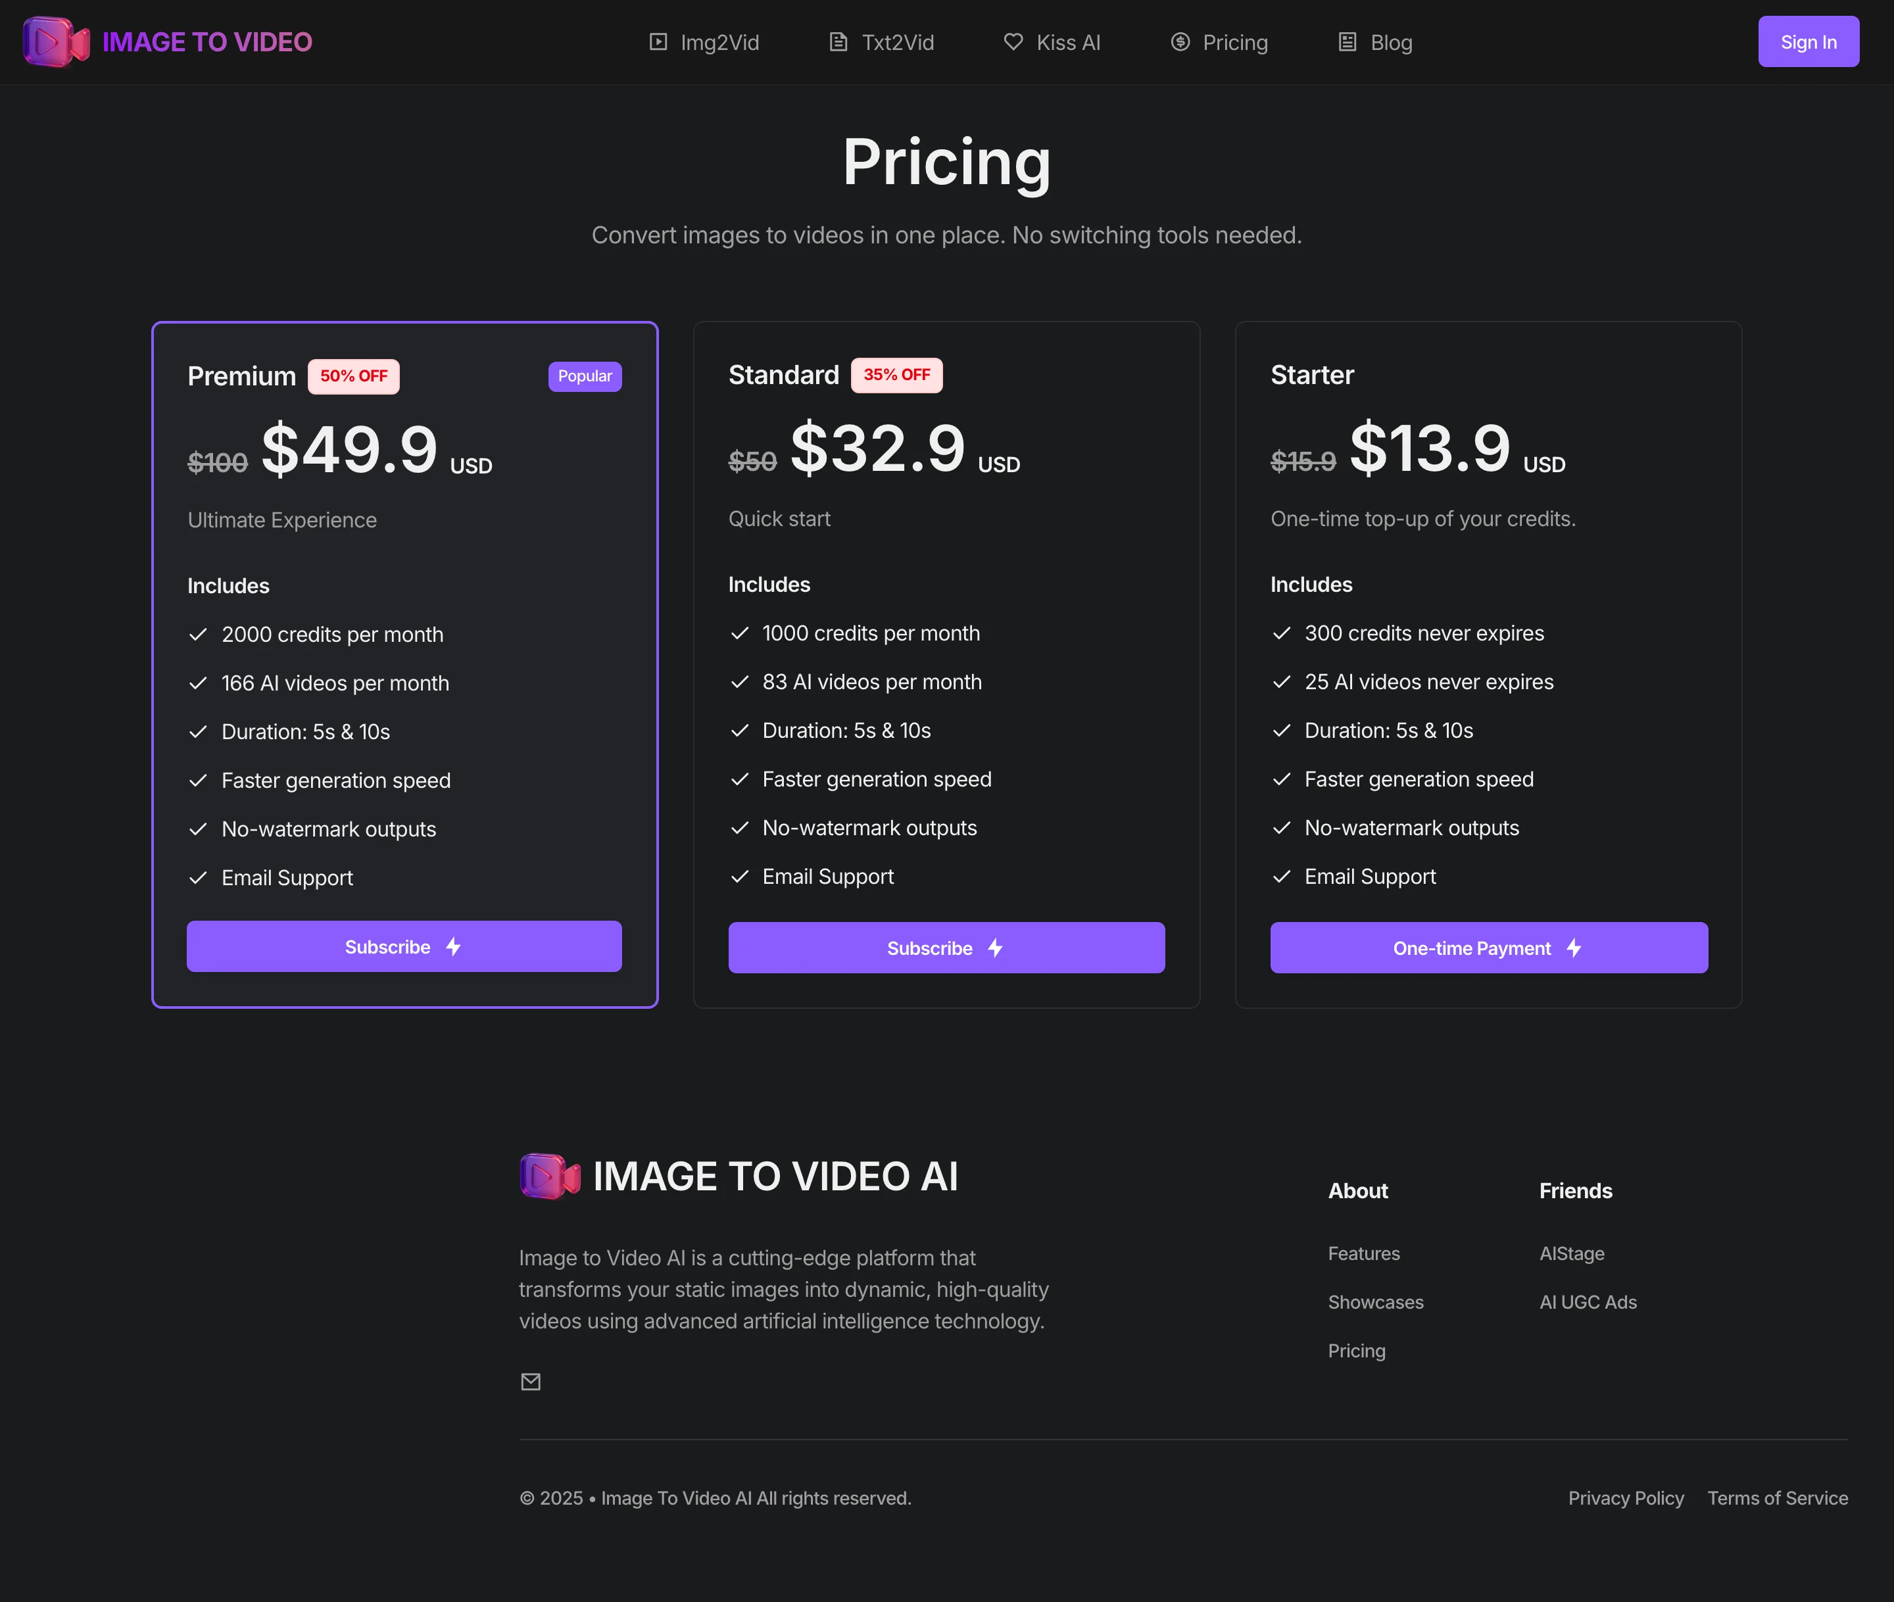Subscribe to the Standard plan

946,947
